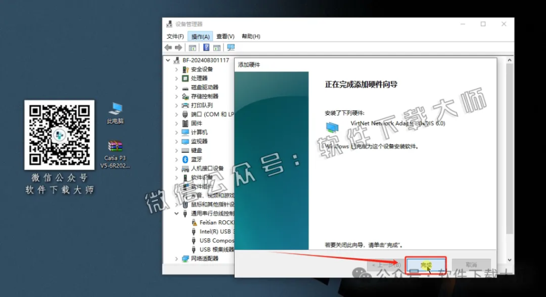Scan for hardware changes using the monitor icon
Image resolution: width=546 pixels, height=297 pixels.
230,47
